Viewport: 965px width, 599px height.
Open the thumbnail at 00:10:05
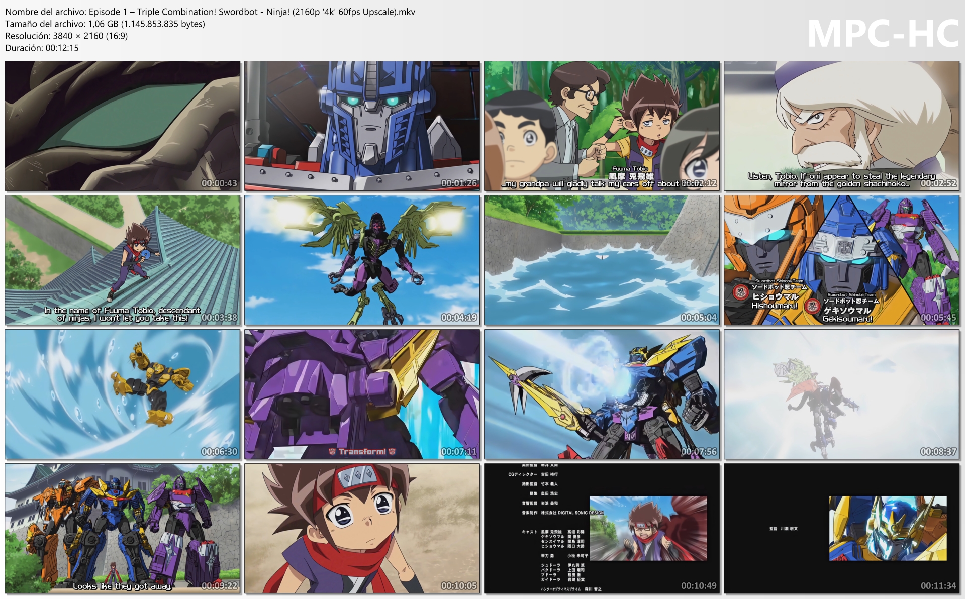point(362,529)
